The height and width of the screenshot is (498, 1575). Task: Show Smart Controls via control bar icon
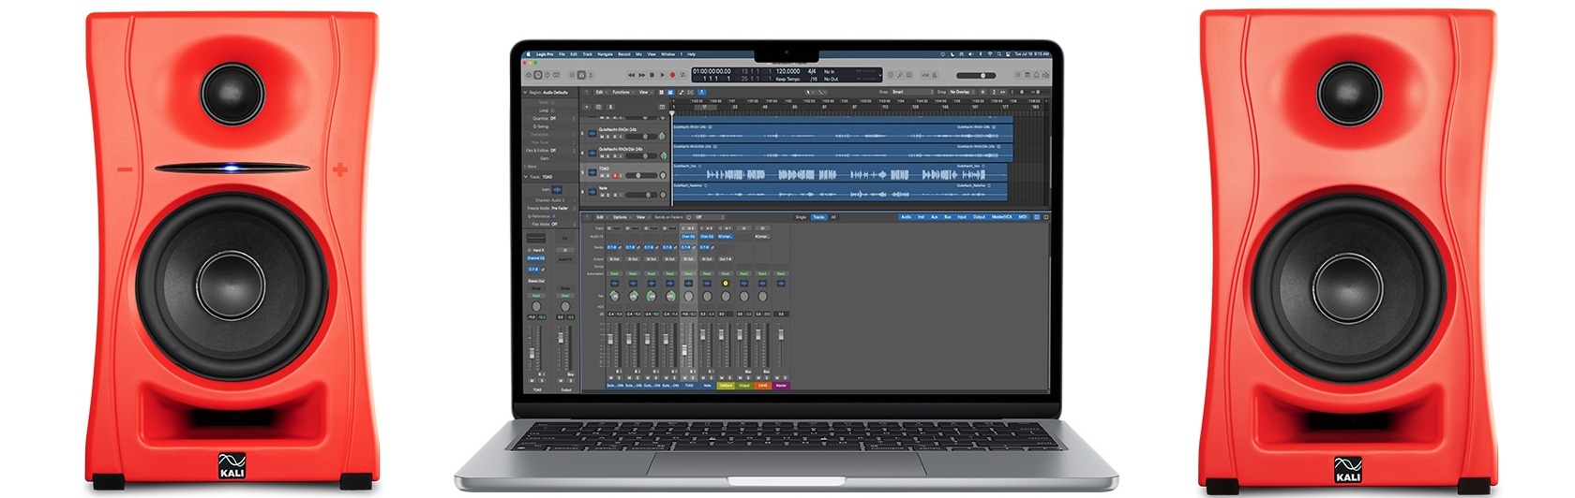click(x=572, y=75)
